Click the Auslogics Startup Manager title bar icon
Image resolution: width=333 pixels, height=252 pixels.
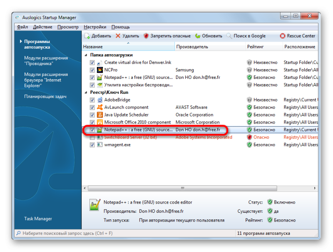click(18, 18)
